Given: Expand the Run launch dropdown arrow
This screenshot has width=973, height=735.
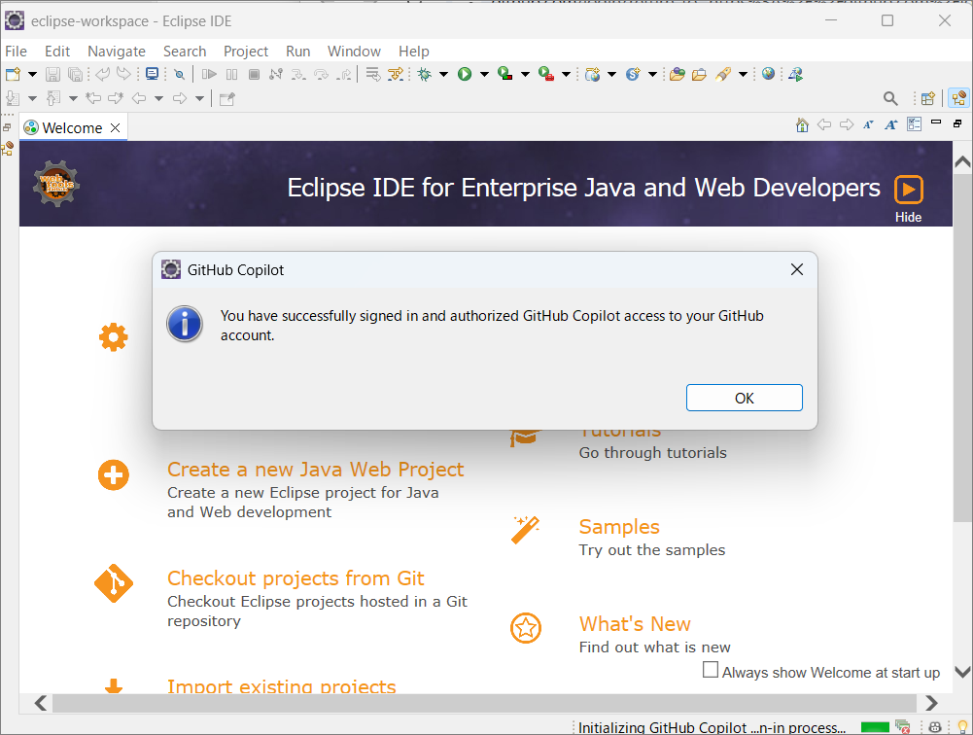Looking at the screenshot, I should pos(485,75).
